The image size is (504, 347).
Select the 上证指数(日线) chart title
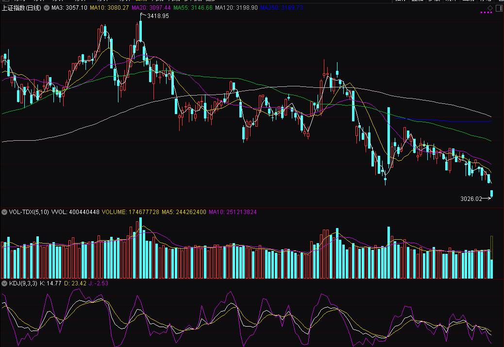pos(22,8)
